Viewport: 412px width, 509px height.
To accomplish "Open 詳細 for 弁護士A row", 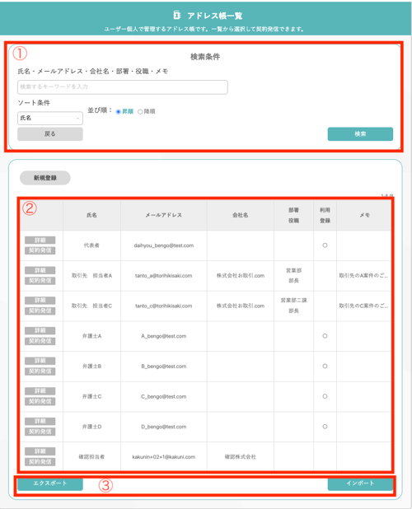I will point(40,331).
